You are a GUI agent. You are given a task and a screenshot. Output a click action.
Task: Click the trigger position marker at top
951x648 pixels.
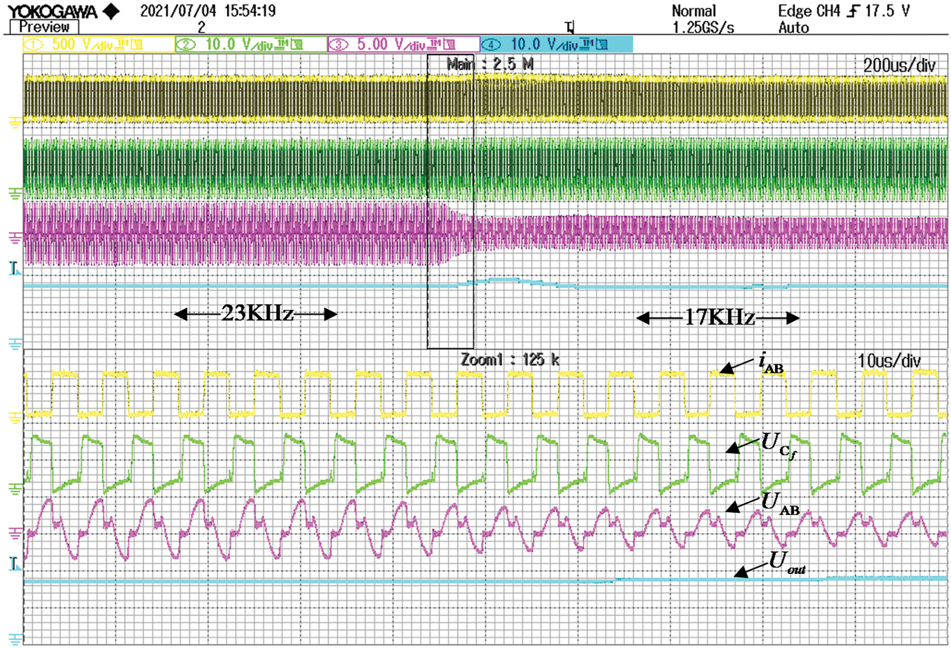pos(569,27)
